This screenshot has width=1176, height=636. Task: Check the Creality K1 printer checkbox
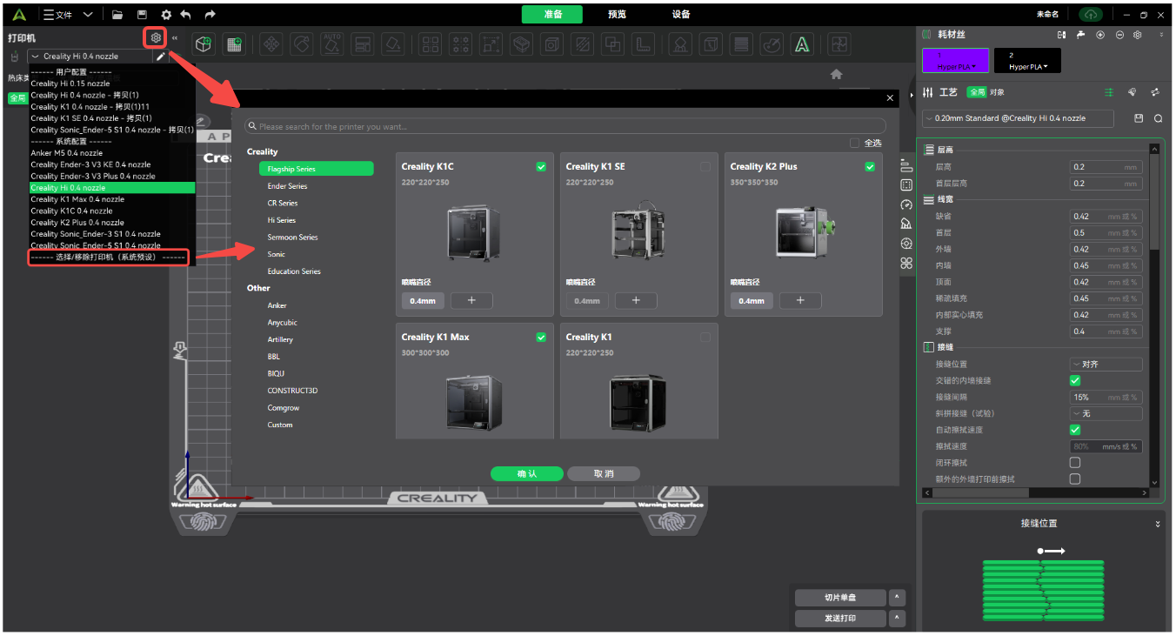pos(705,338)
